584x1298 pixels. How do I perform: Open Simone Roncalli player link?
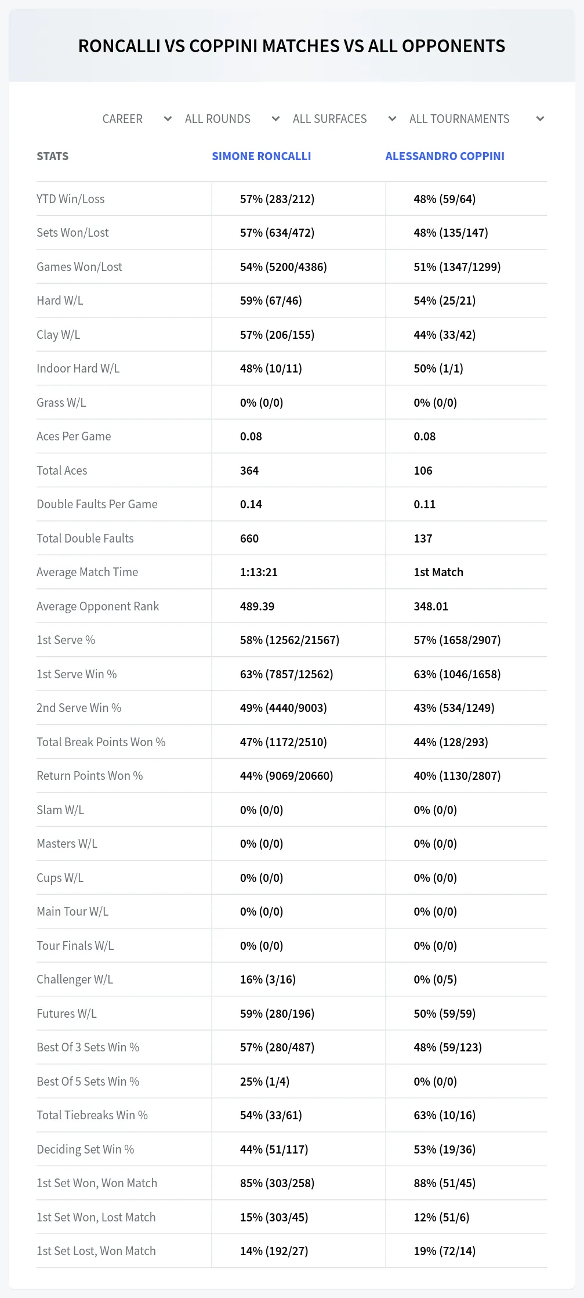point(262,156)
